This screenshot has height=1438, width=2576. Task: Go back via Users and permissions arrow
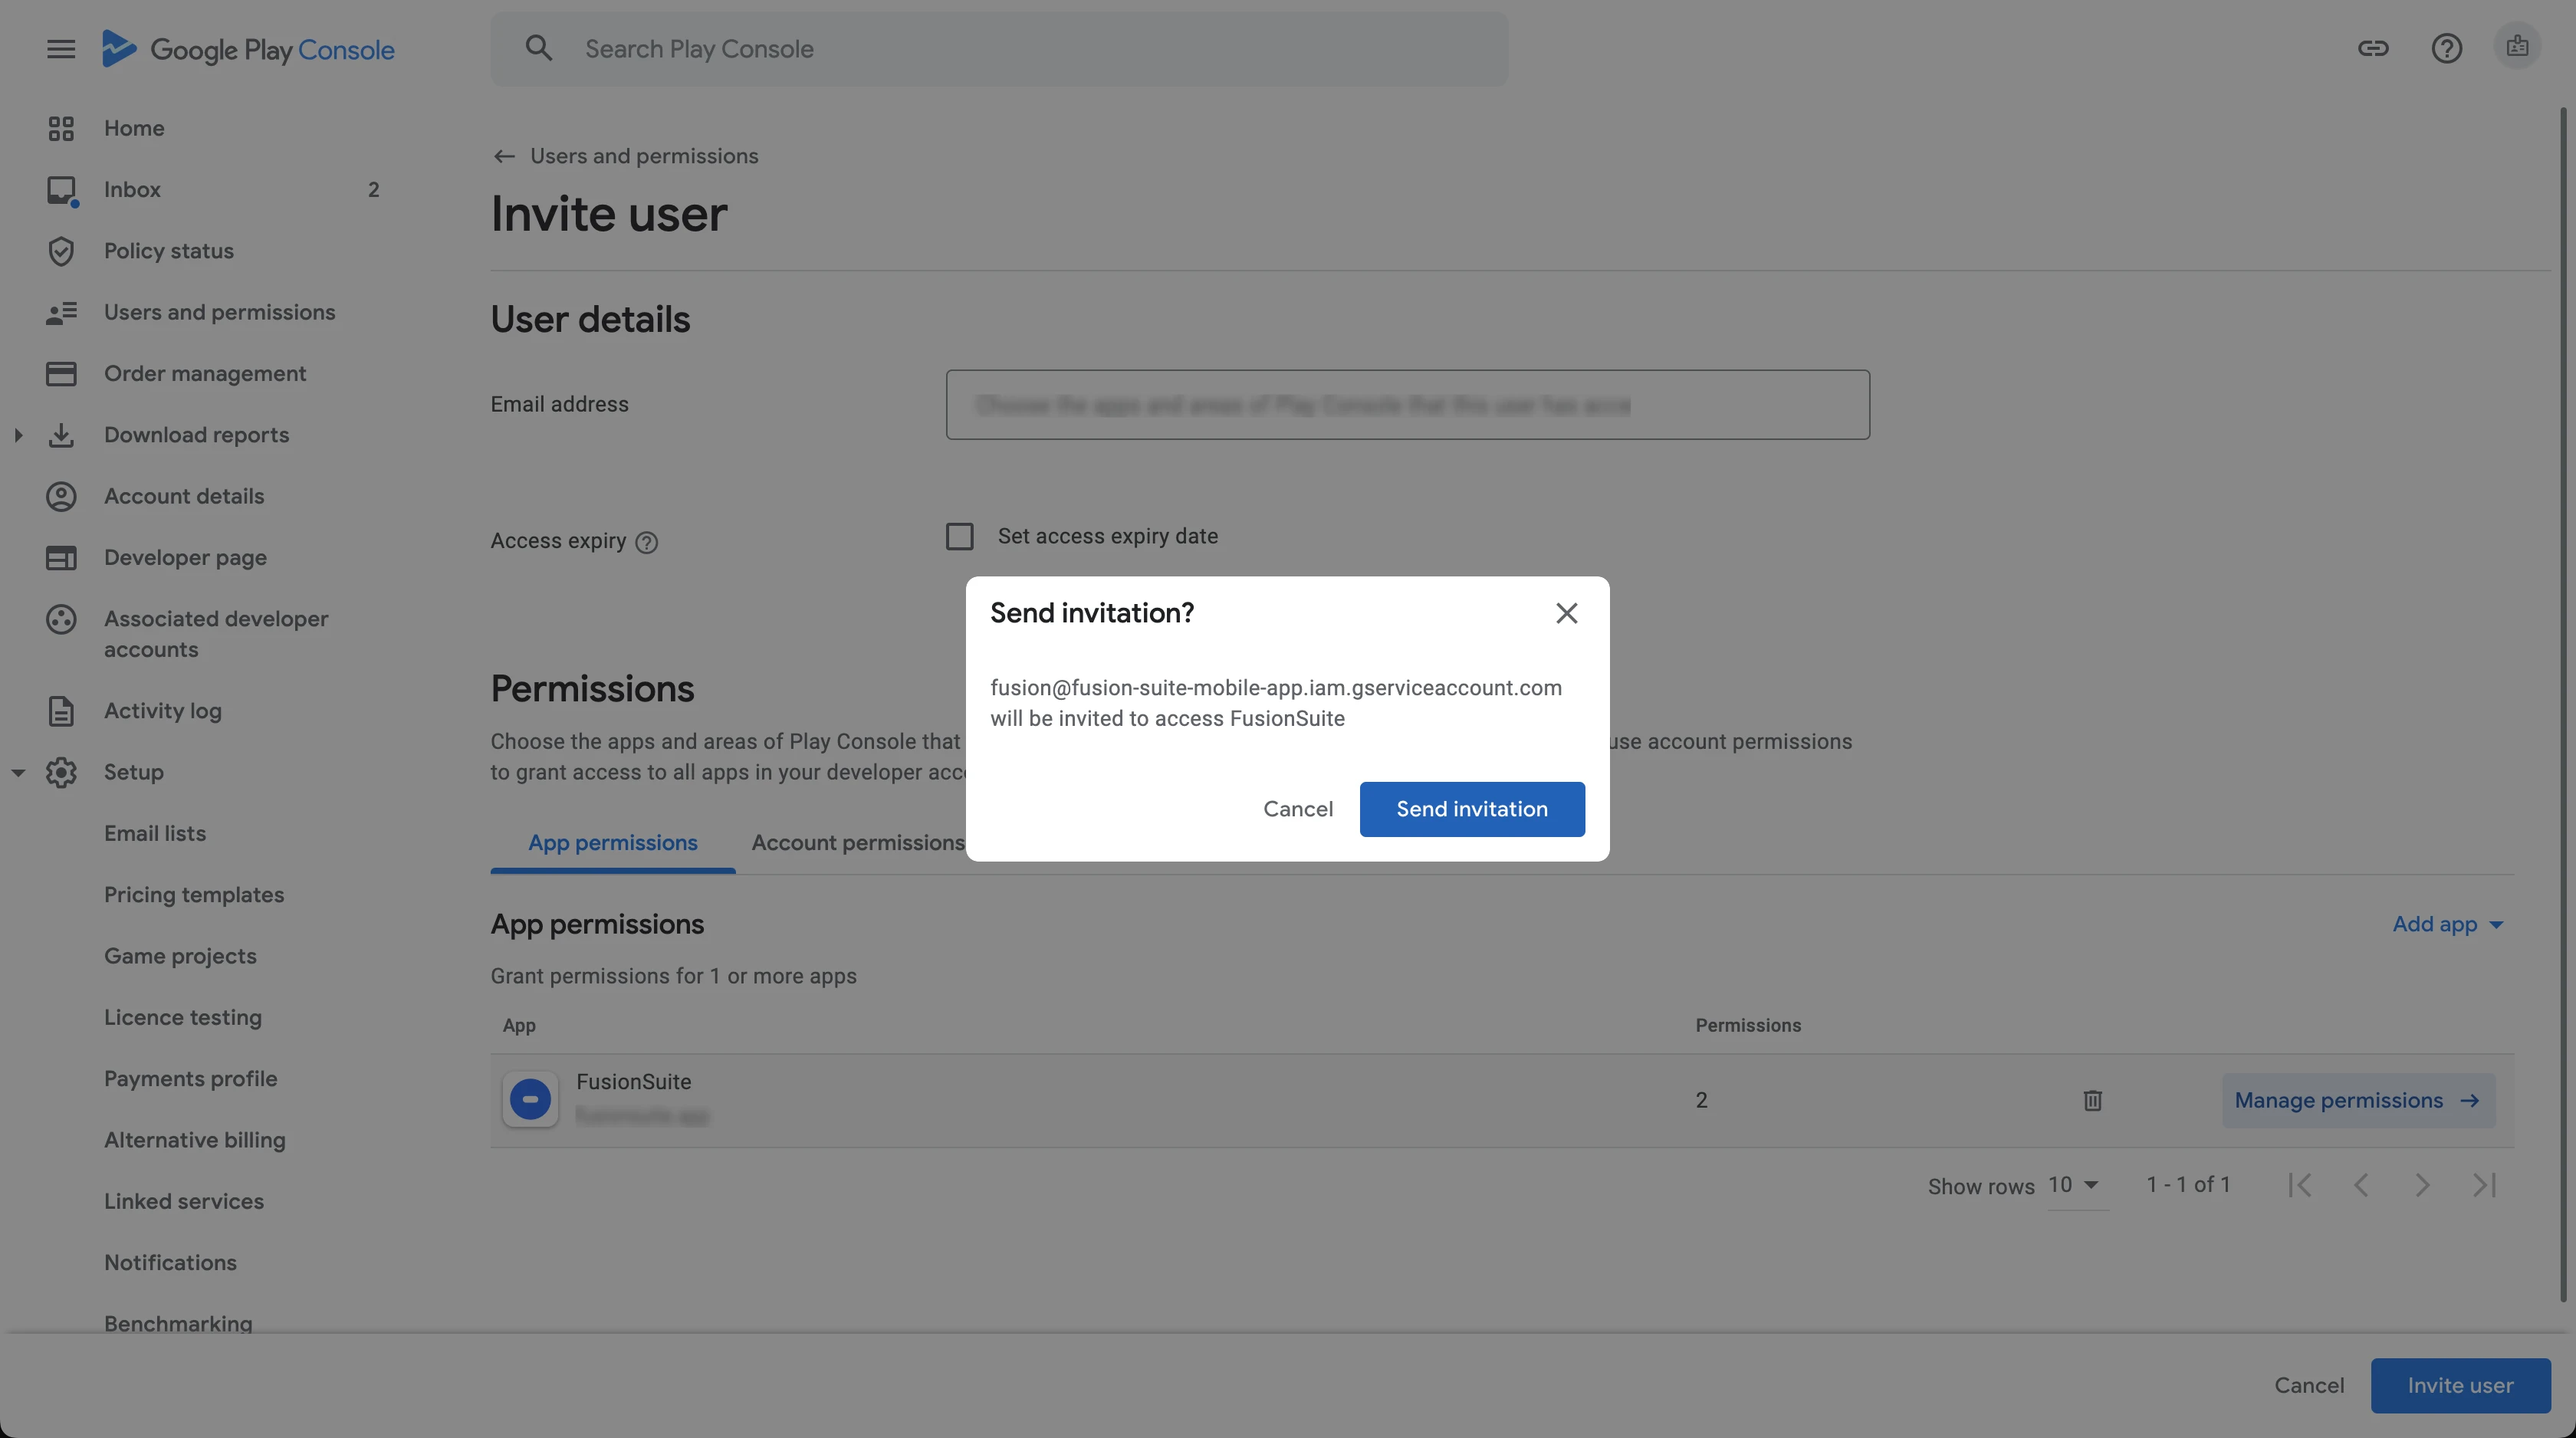(x=504, y=156)
